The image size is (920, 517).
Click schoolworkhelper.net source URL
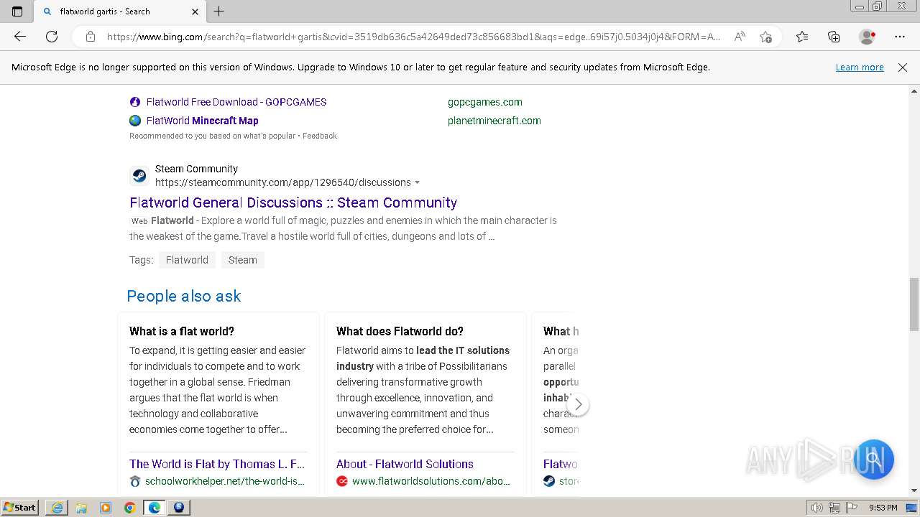pos(225,481)
